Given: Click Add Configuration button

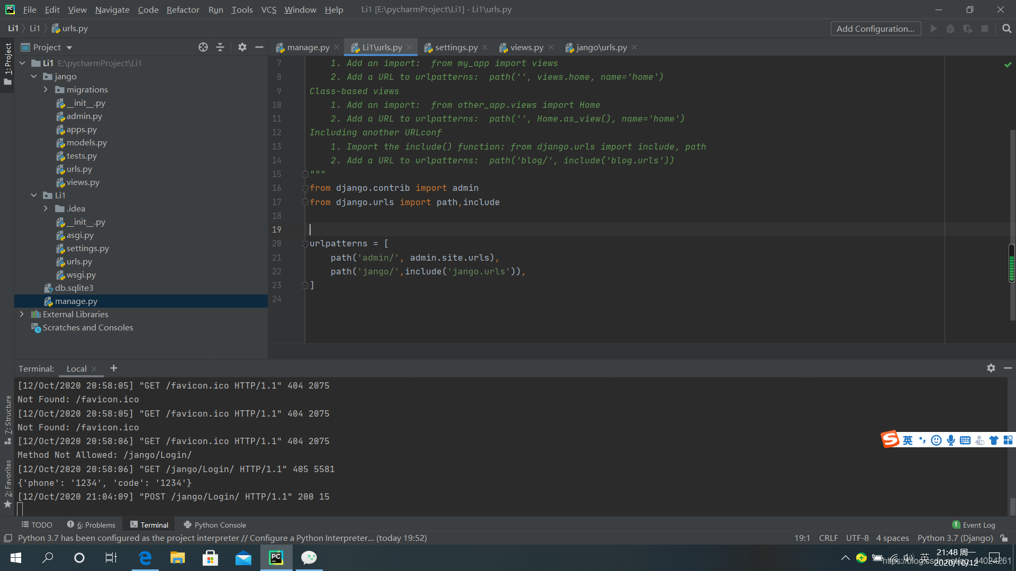Looking at the screenshot, I should 875,29.
